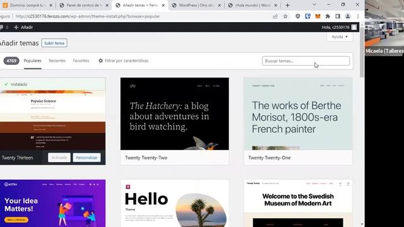Click the Twenty Twenty-Two theme name
Viewport: 404px width, 227px height.
coord(146,158)
